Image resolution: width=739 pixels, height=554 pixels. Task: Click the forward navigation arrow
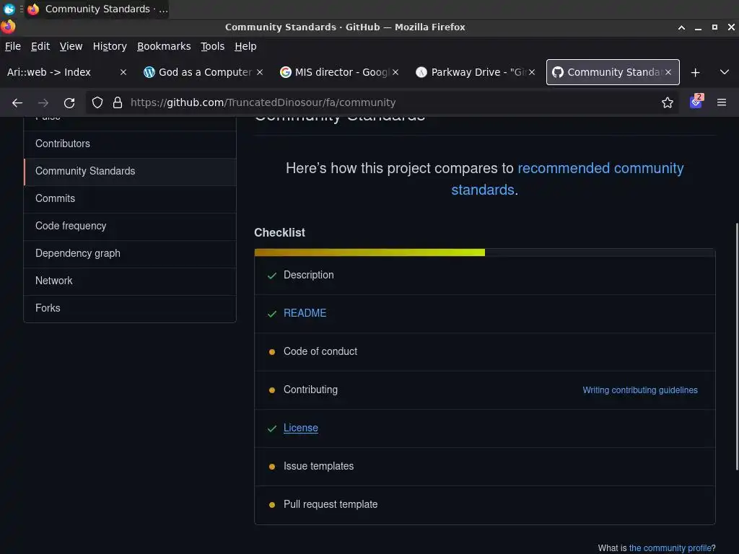43,102
